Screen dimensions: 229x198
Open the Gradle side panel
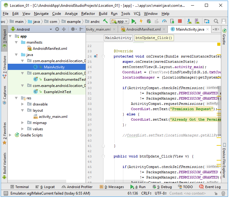(224, 37)
